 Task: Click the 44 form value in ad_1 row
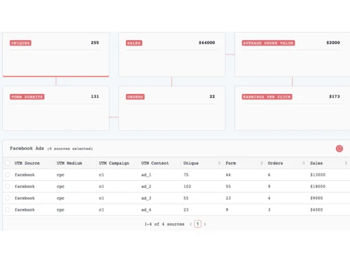(x=228, y=175)
